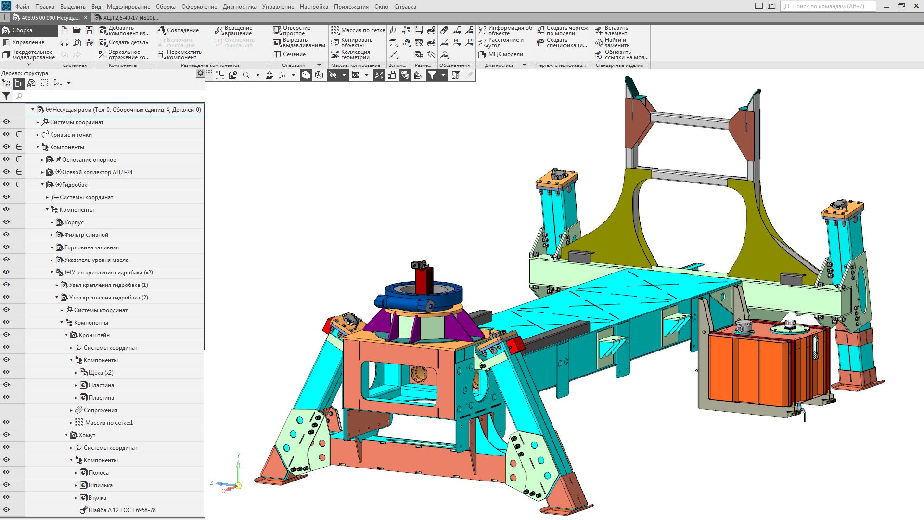Select the Твердотельное моделирование toolset

29,54
